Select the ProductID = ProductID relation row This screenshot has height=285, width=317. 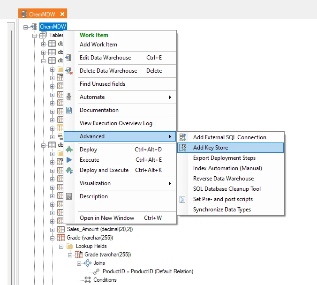(x=148, y=271)
